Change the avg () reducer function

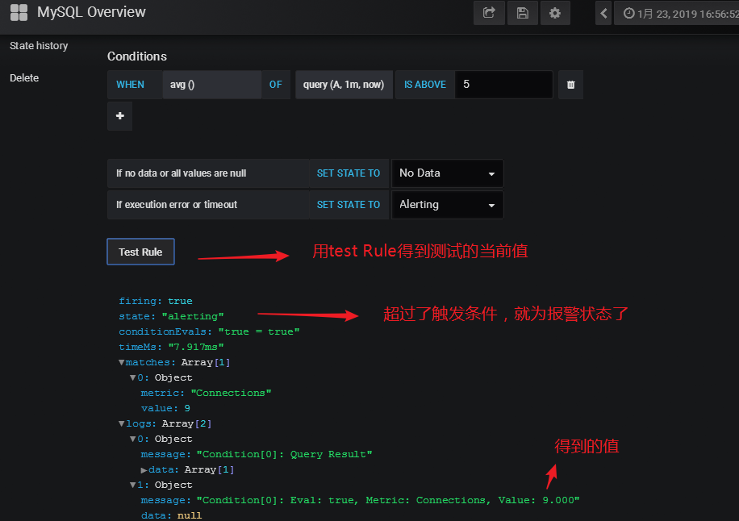pyautogui.click(x=212, y=85)
